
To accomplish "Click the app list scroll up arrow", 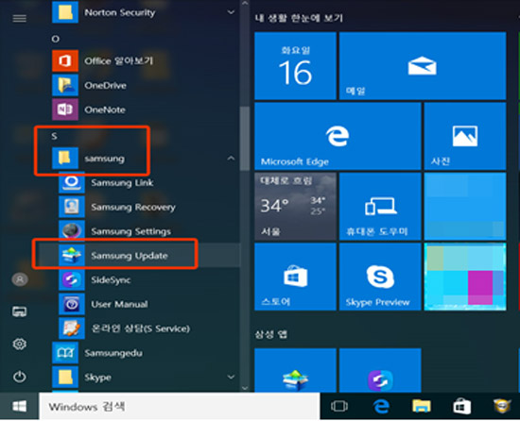I will (x=245, y=4).
